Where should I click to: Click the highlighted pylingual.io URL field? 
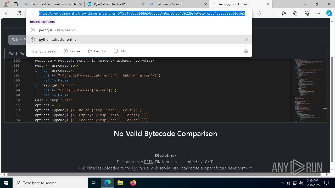click(x=142, y=13)
